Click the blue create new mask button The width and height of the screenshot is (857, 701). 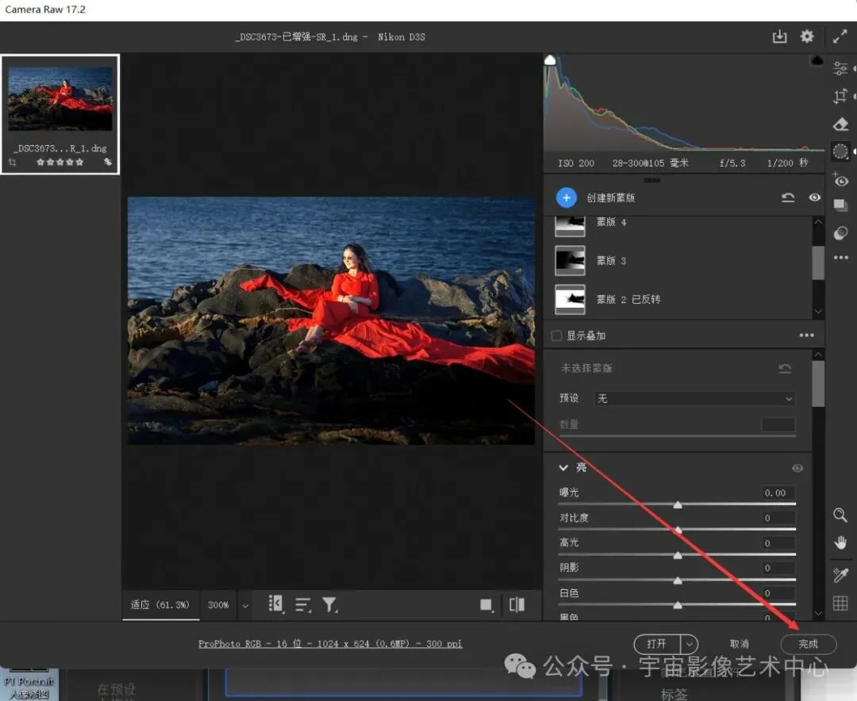pos(566,197)
